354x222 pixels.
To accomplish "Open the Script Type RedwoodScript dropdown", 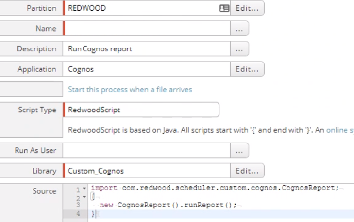I will pyautogui.click(x=141, y=110).
